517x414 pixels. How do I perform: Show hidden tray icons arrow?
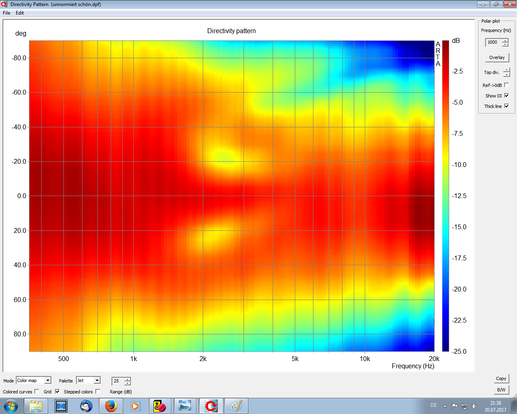445,406
